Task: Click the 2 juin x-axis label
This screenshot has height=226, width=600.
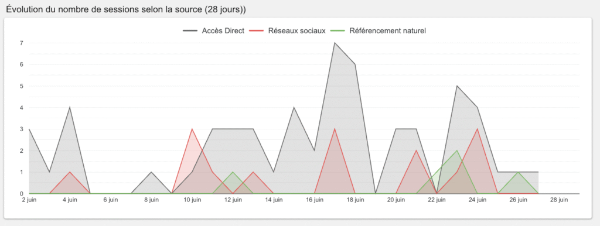Action: [29, 200]
